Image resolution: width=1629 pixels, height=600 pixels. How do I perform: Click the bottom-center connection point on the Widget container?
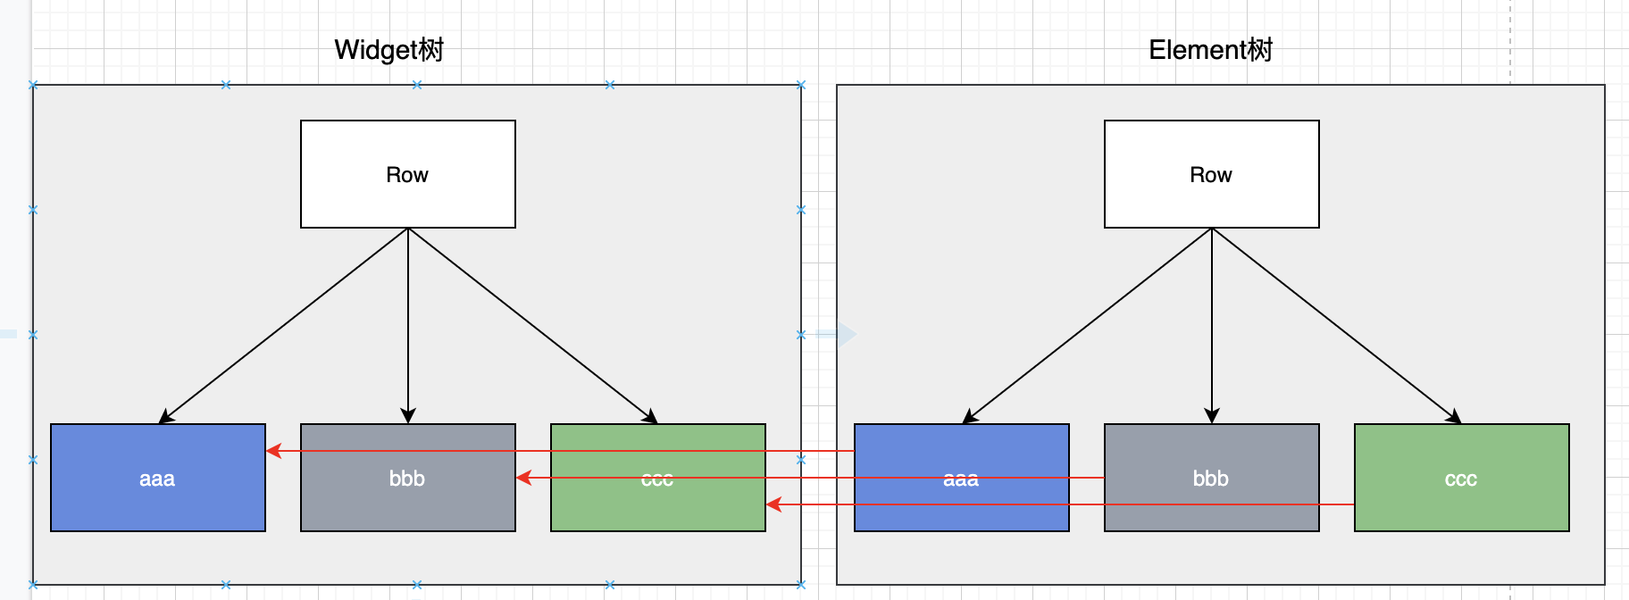[x=417, y=585]
